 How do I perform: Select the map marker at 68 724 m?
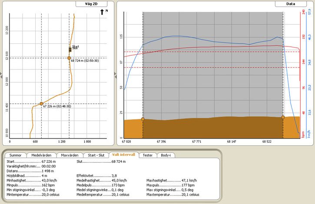(69, 58)
